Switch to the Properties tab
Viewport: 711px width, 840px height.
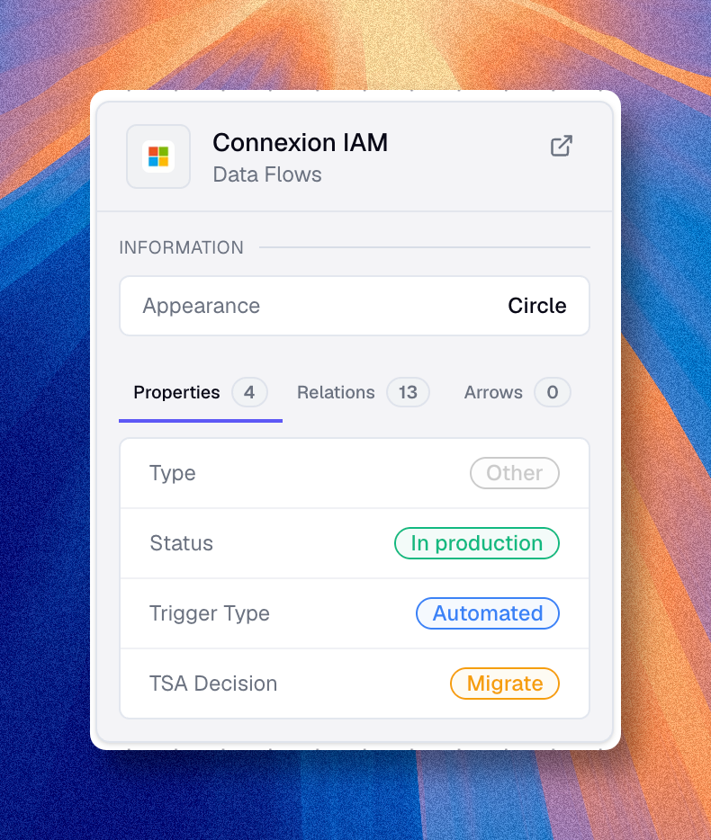(176, 392)
